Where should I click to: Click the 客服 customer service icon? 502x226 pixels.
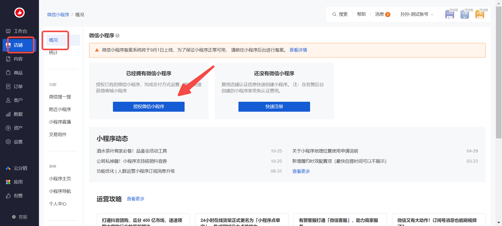coord(14,217)
